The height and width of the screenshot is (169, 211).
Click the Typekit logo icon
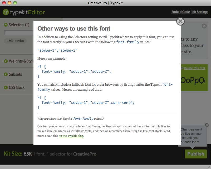(6, 12)
